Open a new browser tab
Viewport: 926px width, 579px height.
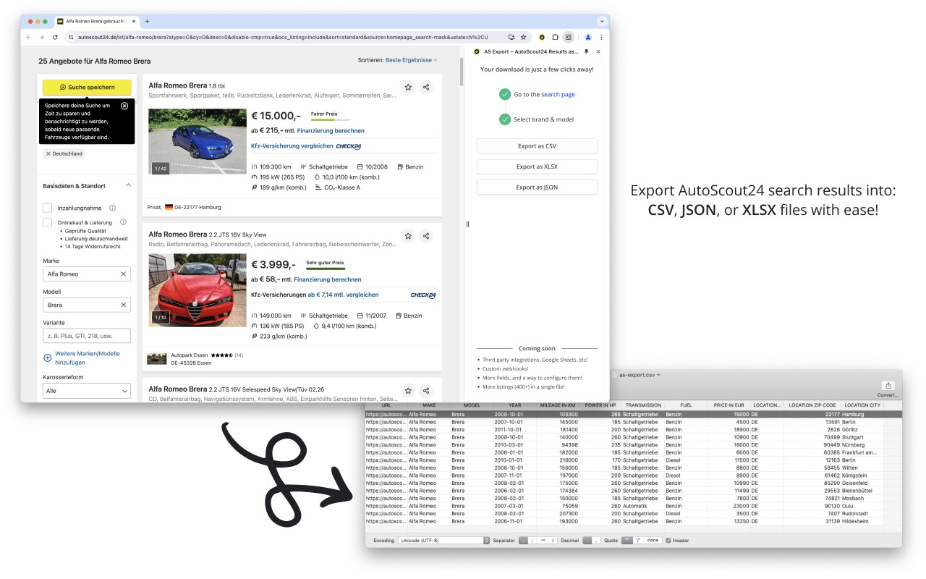[x=147, y=22]
